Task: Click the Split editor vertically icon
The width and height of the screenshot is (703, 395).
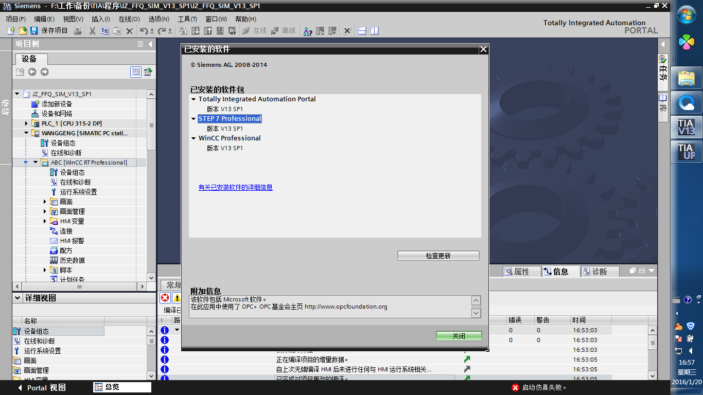Action: tap(374, 31)
